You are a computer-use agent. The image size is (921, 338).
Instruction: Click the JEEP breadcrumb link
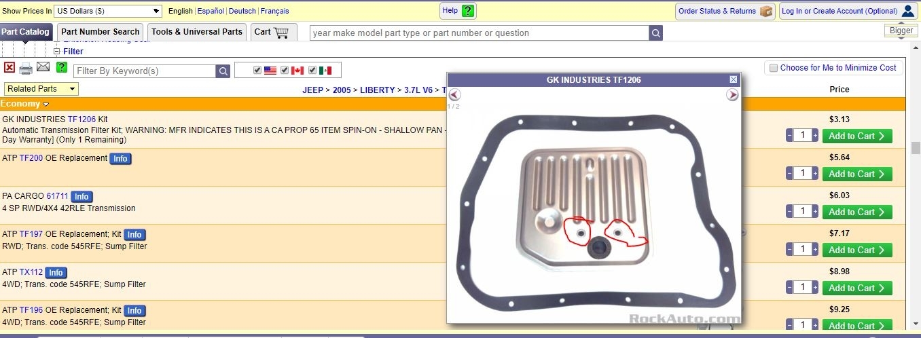(312, 90)
